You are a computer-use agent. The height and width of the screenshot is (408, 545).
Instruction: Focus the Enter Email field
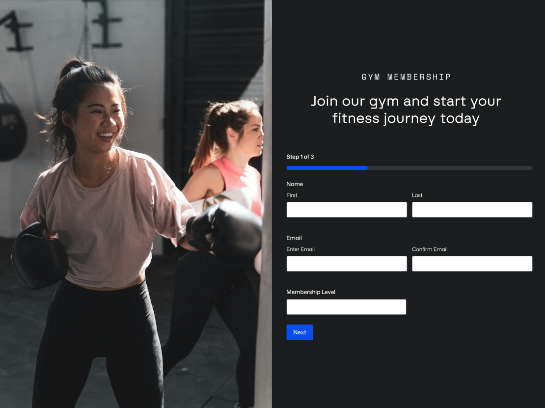[347, 264]
